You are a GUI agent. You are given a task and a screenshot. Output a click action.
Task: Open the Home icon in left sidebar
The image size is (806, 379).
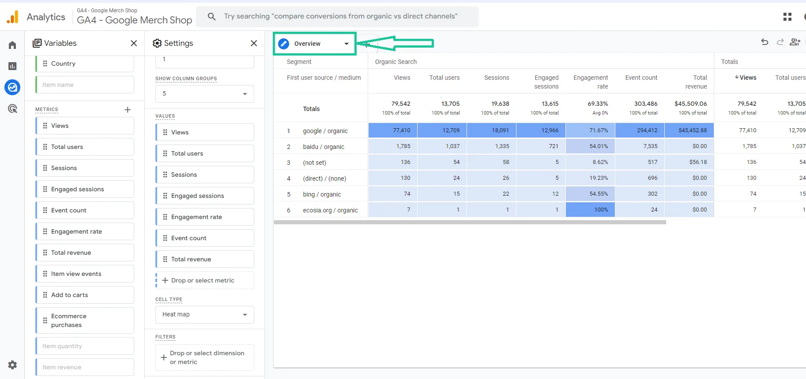click(12, 45)
